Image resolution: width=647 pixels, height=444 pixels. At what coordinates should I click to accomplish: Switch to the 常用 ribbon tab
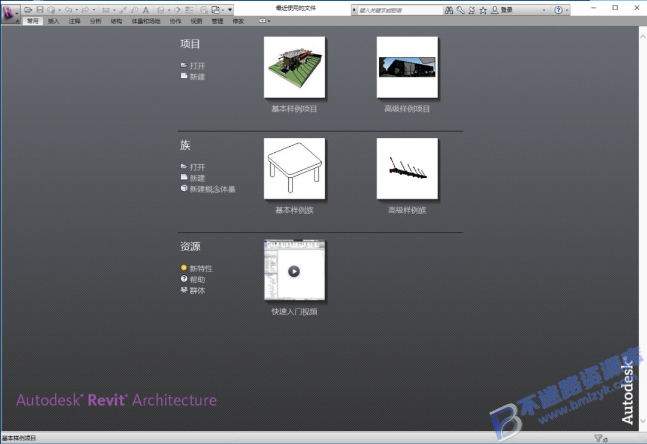[x=32, y=21]
